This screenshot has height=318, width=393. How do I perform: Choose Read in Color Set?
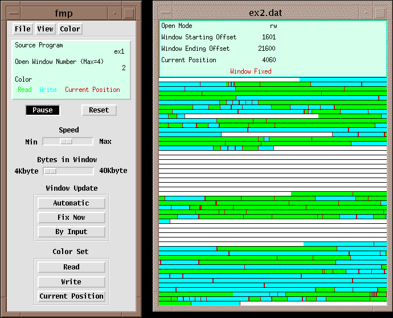71,267
